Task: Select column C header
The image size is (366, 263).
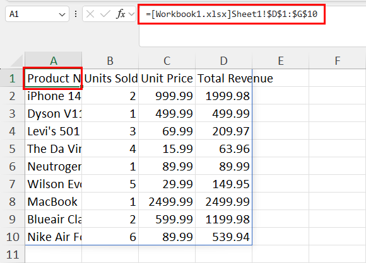Action: [x=167, y=61]
